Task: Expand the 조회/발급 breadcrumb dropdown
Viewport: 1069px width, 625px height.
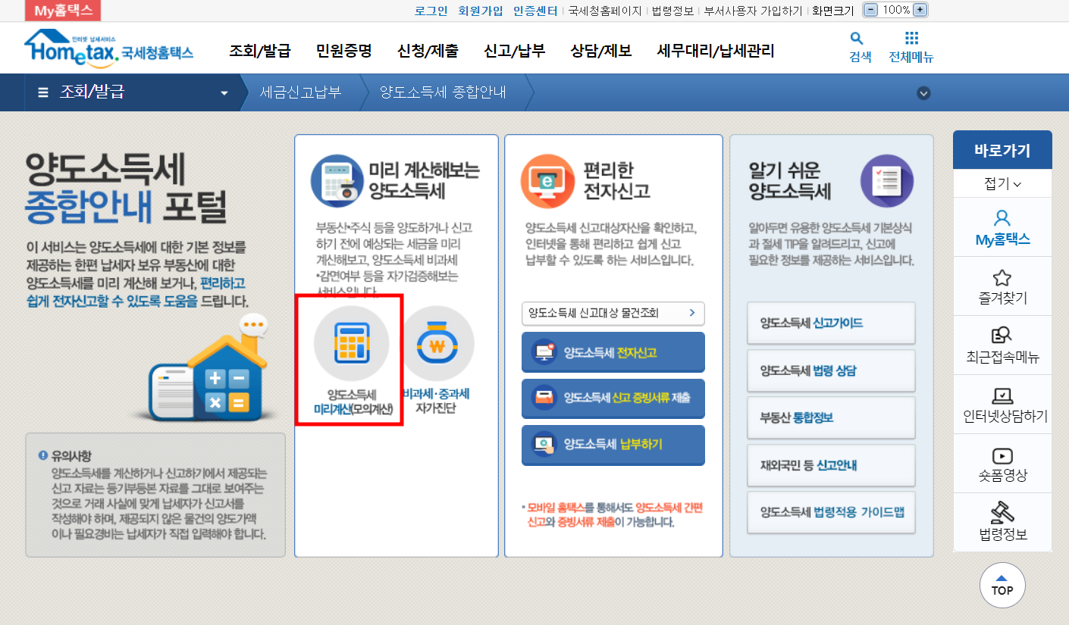Action: click(223, 92)
